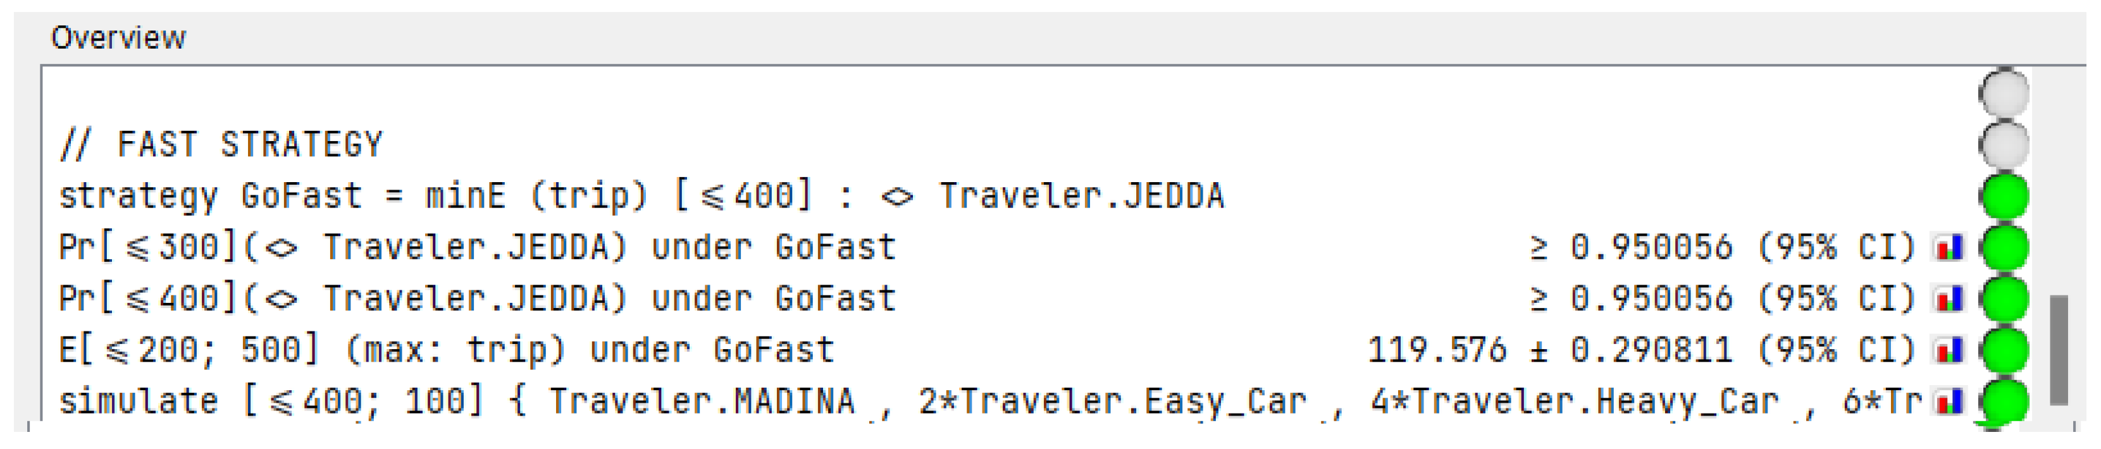The height and width of the screenshot is (449, 2101).
Task: Click green status light on Pr[≤400] row
Action: [2004, 299]
